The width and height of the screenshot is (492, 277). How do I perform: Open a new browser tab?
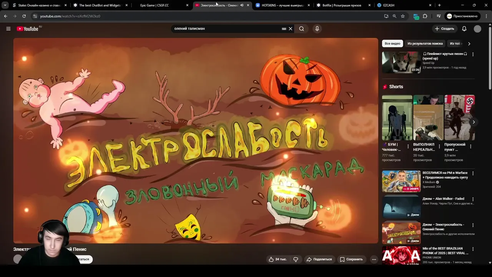pos(439,5)
